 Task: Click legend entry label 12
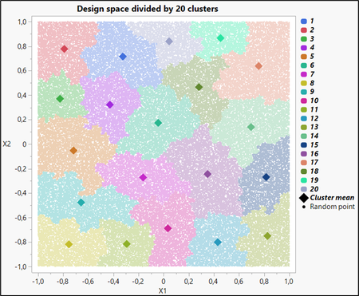[x=314, y=118]
